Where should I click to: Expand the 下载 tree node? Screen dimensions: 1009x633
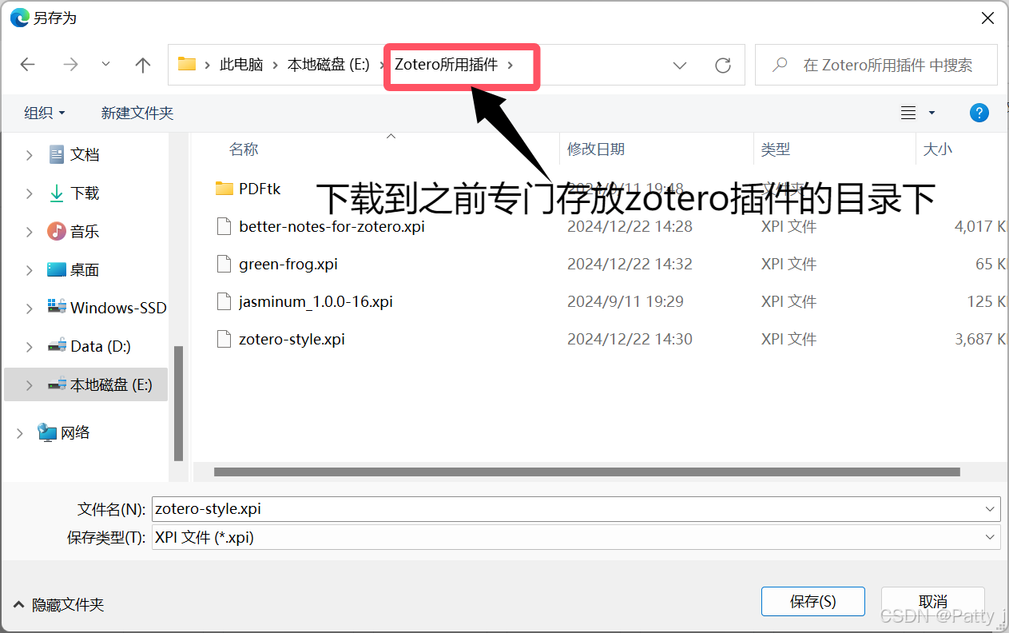pyautogui.click(x=30, y=193)
